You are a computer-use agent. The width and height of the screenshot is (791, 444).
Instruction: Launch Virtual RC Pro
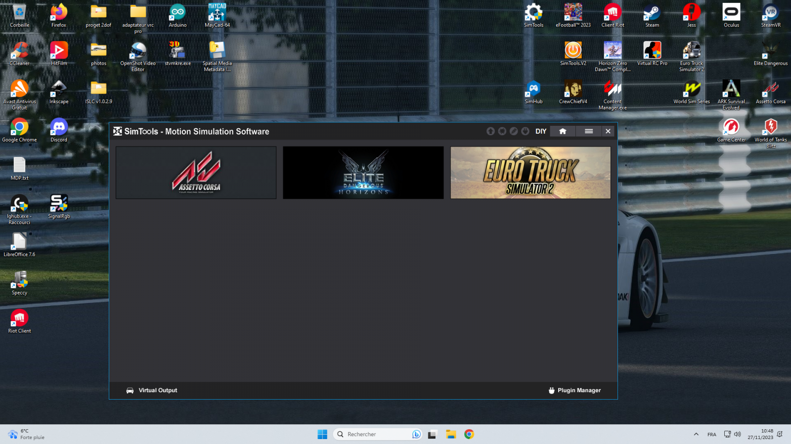(652, 54)
